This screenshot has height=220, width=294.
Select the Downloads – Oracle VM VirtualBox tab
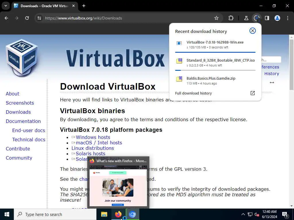(x=44, y=6)
